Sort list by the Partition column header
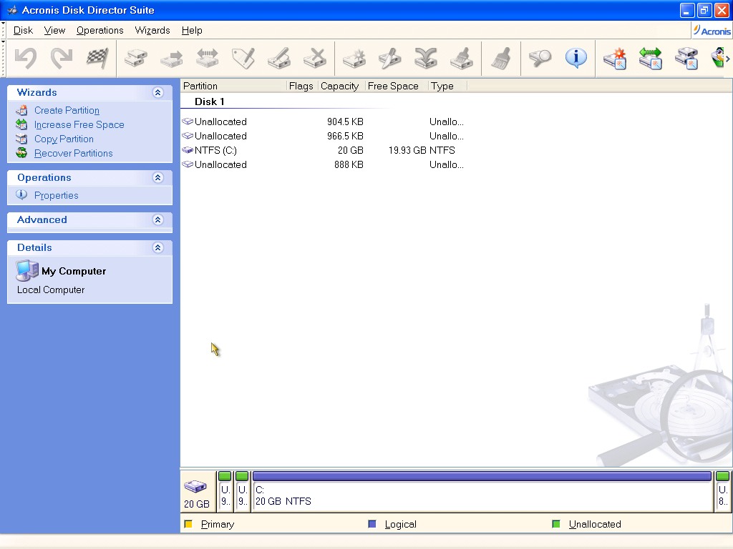This screenshot has height=549, width=733. [233, 86]
